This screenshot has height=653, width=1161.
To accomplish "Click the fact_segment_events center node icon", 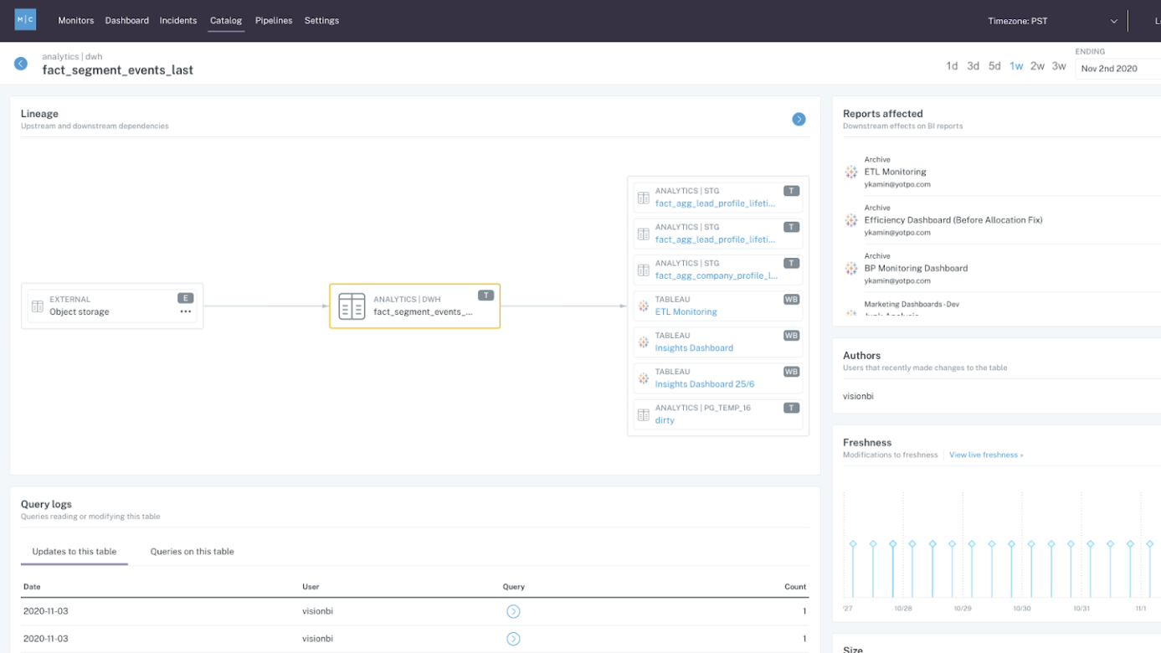I will tap(352, 306).
